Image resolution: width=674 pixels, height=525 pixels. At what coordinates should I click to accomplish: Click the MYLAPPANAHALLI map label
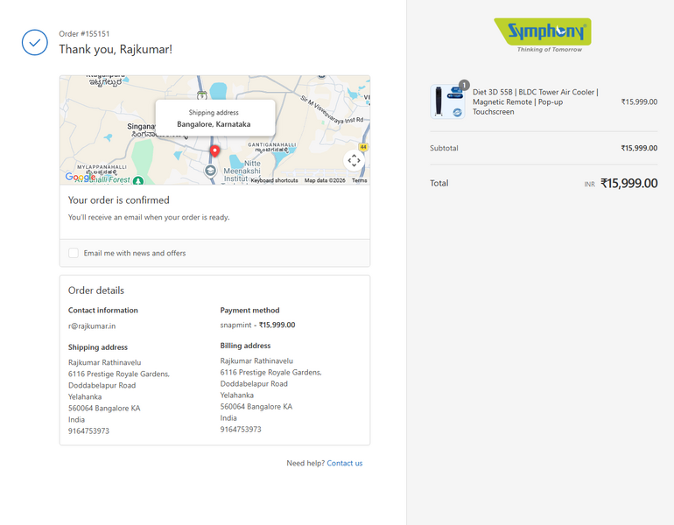(x=102, y=167)
